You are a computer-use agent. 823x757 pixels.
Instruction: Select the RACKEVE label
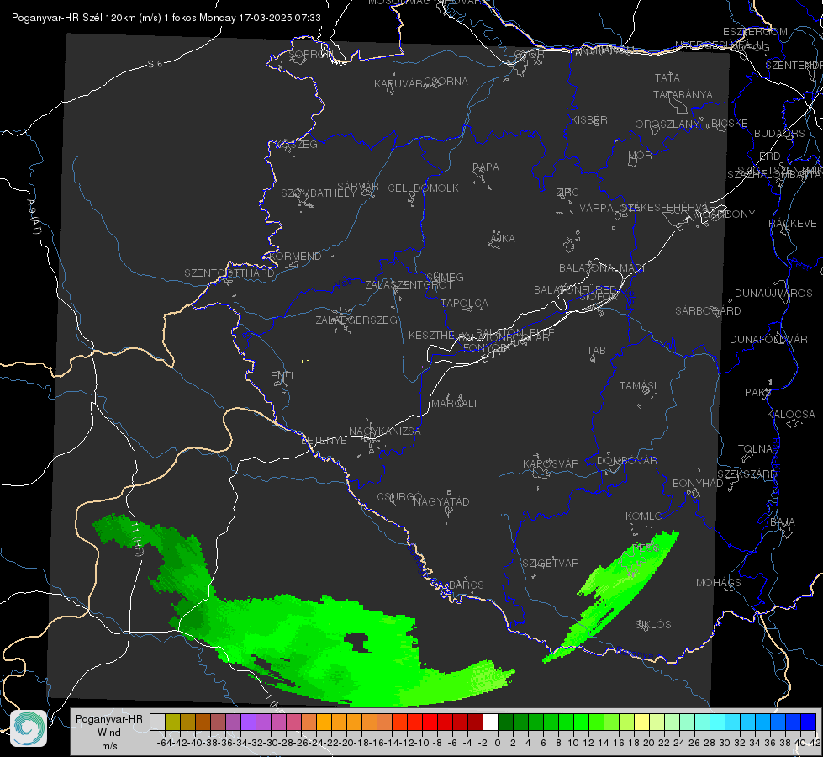tap(793, 224)
